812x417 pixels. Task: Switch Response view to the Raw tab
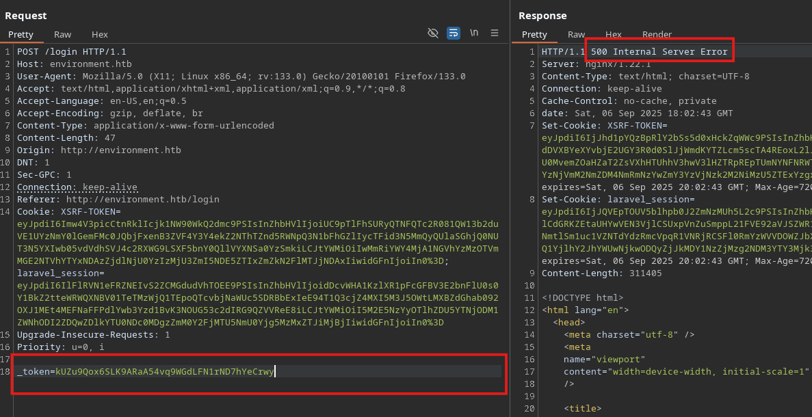pyautogui.click(x=576, y=34)
